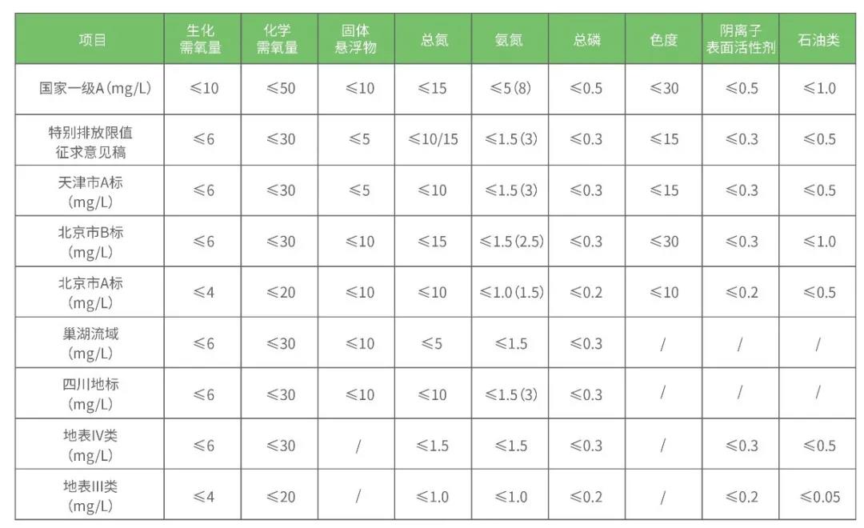The width and height of the screenshot is (864, 528).
Task: Click the ≤50 chemical oxygen demand cell
Action: point(277,88)
